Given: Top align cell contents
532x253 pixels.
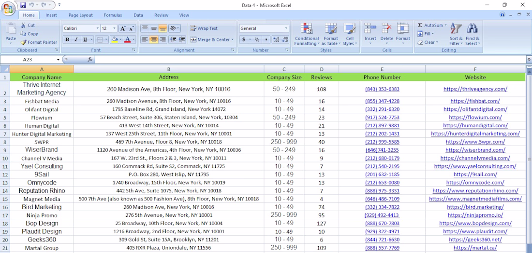Looking at the screenshot, I should (145, 28).
